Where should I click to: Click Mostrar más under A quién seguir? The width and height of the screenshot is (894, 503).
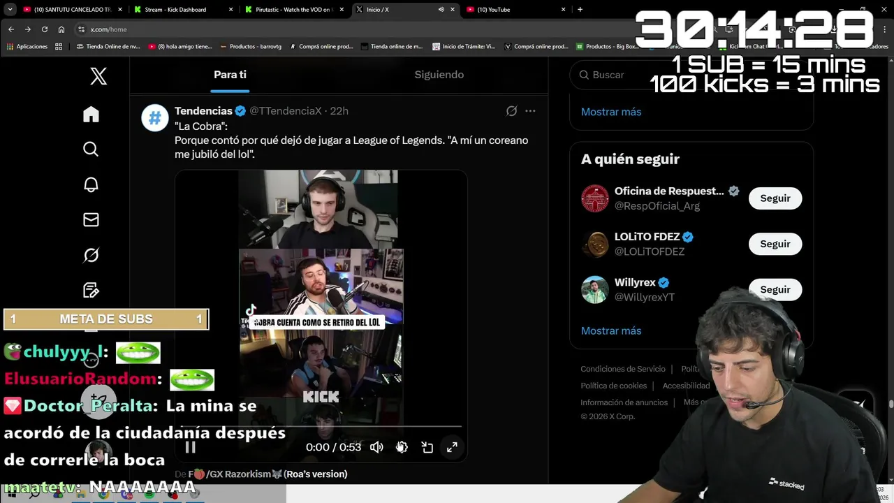click(611, 331)
